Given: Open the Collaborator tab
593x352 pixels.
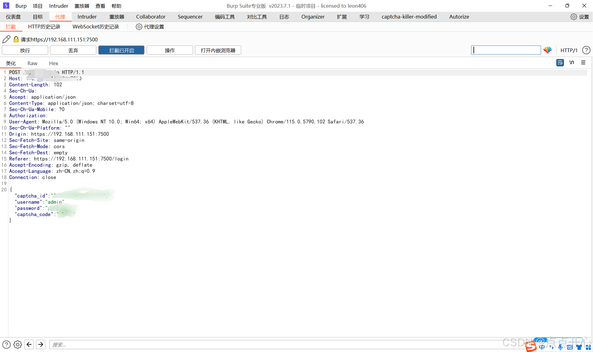Looking at the screenshot, I should [x=151, y=17].
